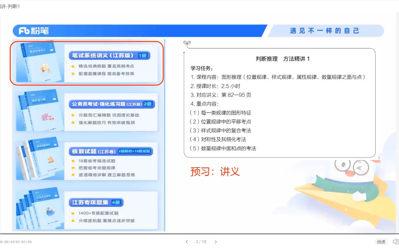Image resolution: width=399 pixels, height=249 pixels.
Task: Click the 1册 badge on 笔试系统讲义
Action: 143,56
